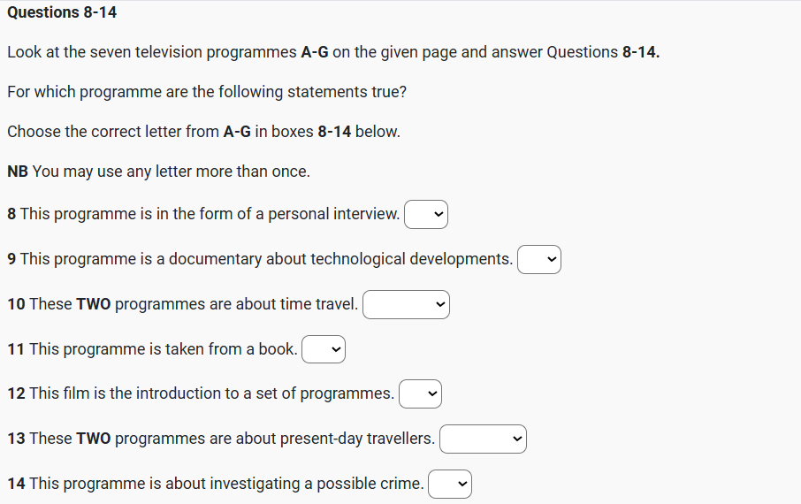Click the "NB You may use any letter" note
The image size is (801, 504).
pyautogui.click(x=159, y=172)
